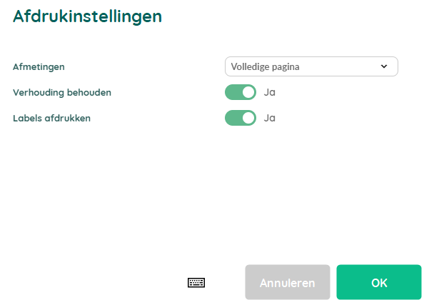Screen dimensions: 434x305
Task: Open the Volledige pagina dropdown
Action: [x=311, y=66]
